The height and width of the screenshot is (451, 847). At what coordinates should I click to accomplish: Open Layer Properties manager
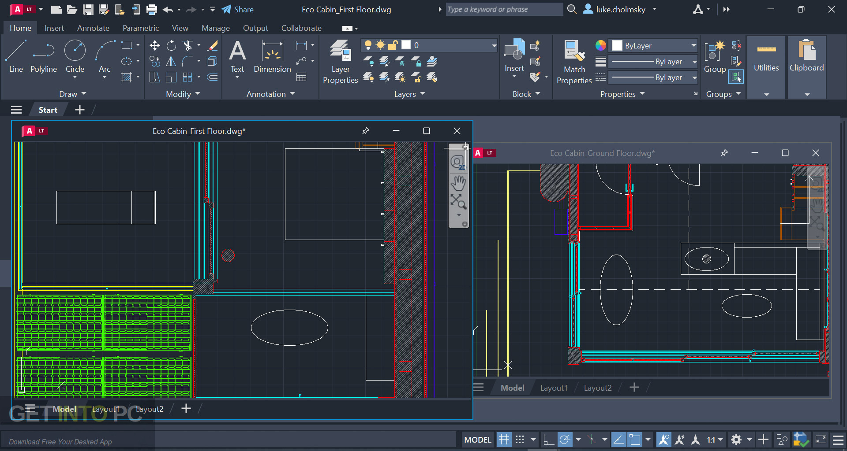[x=340, y=62]
